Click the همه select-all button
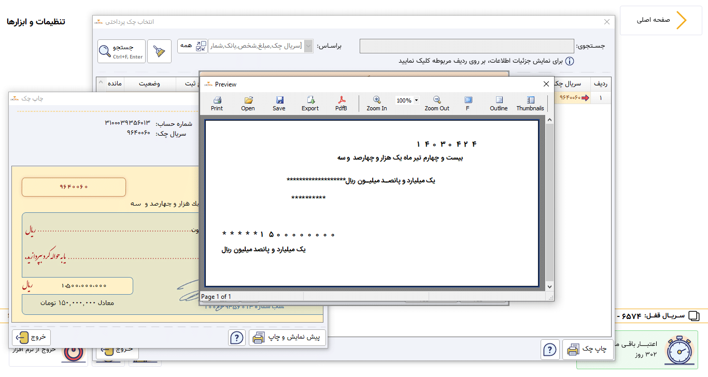708x377 pixels. (x=192, y=46)
